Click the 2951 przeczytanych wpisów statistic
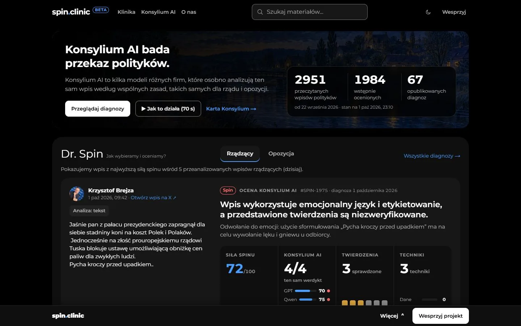The width and height of the screenshot is (521, 326). click(315, 87)
